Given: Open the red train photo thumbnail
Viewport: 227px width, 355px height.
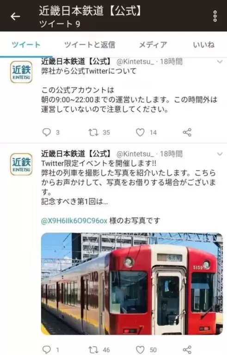Looking at the screenshot, I should pyautogui.click(x=132, y=284).
